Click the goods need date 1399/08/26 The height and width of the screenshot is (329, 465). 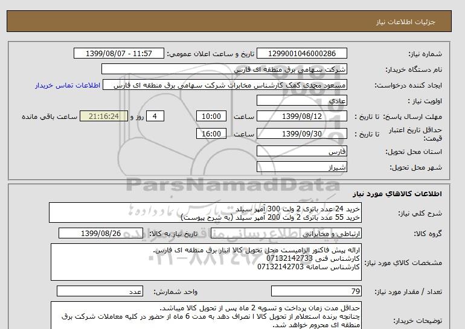click(x=101, y=233)
